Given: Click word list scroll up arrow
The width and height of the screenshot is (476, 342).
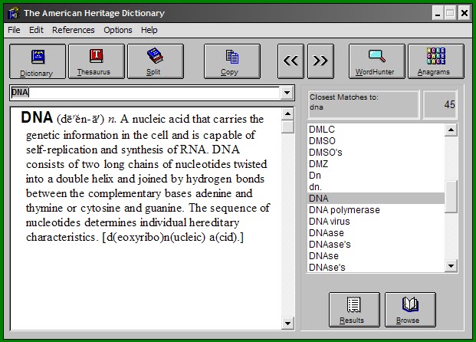Looking at the screenshot, I should [x=451, y=130].
